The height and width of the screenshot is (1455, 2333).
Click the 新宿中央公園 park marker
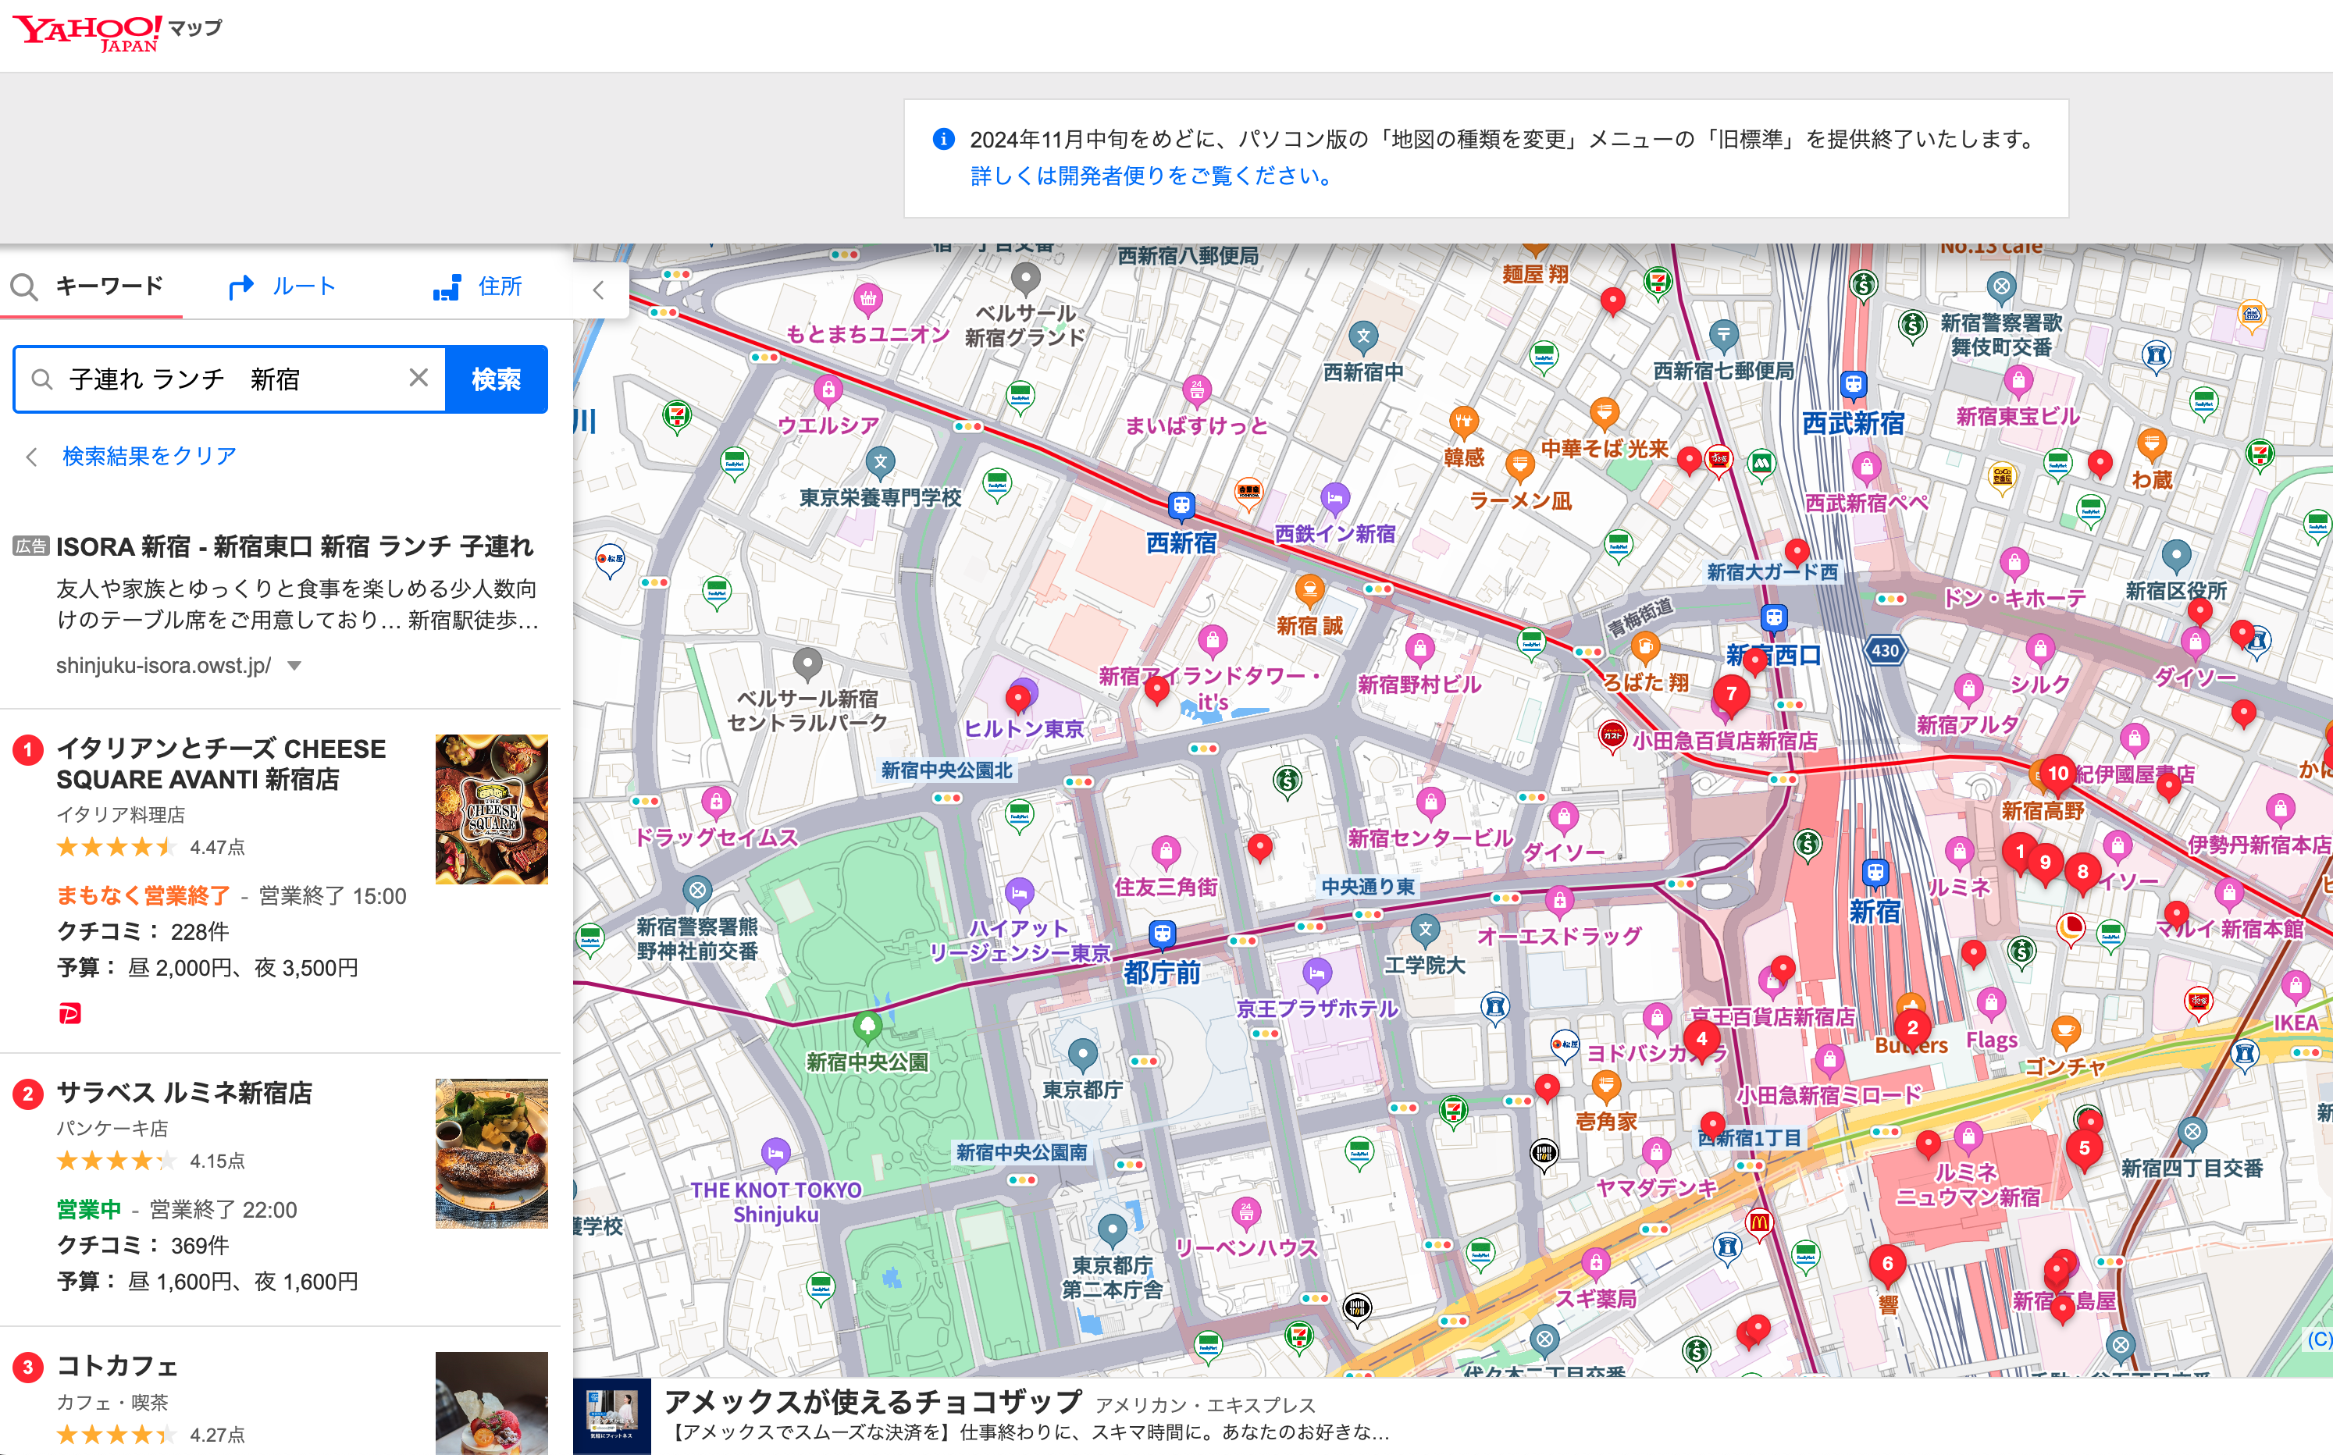[x=868, y=1026]
